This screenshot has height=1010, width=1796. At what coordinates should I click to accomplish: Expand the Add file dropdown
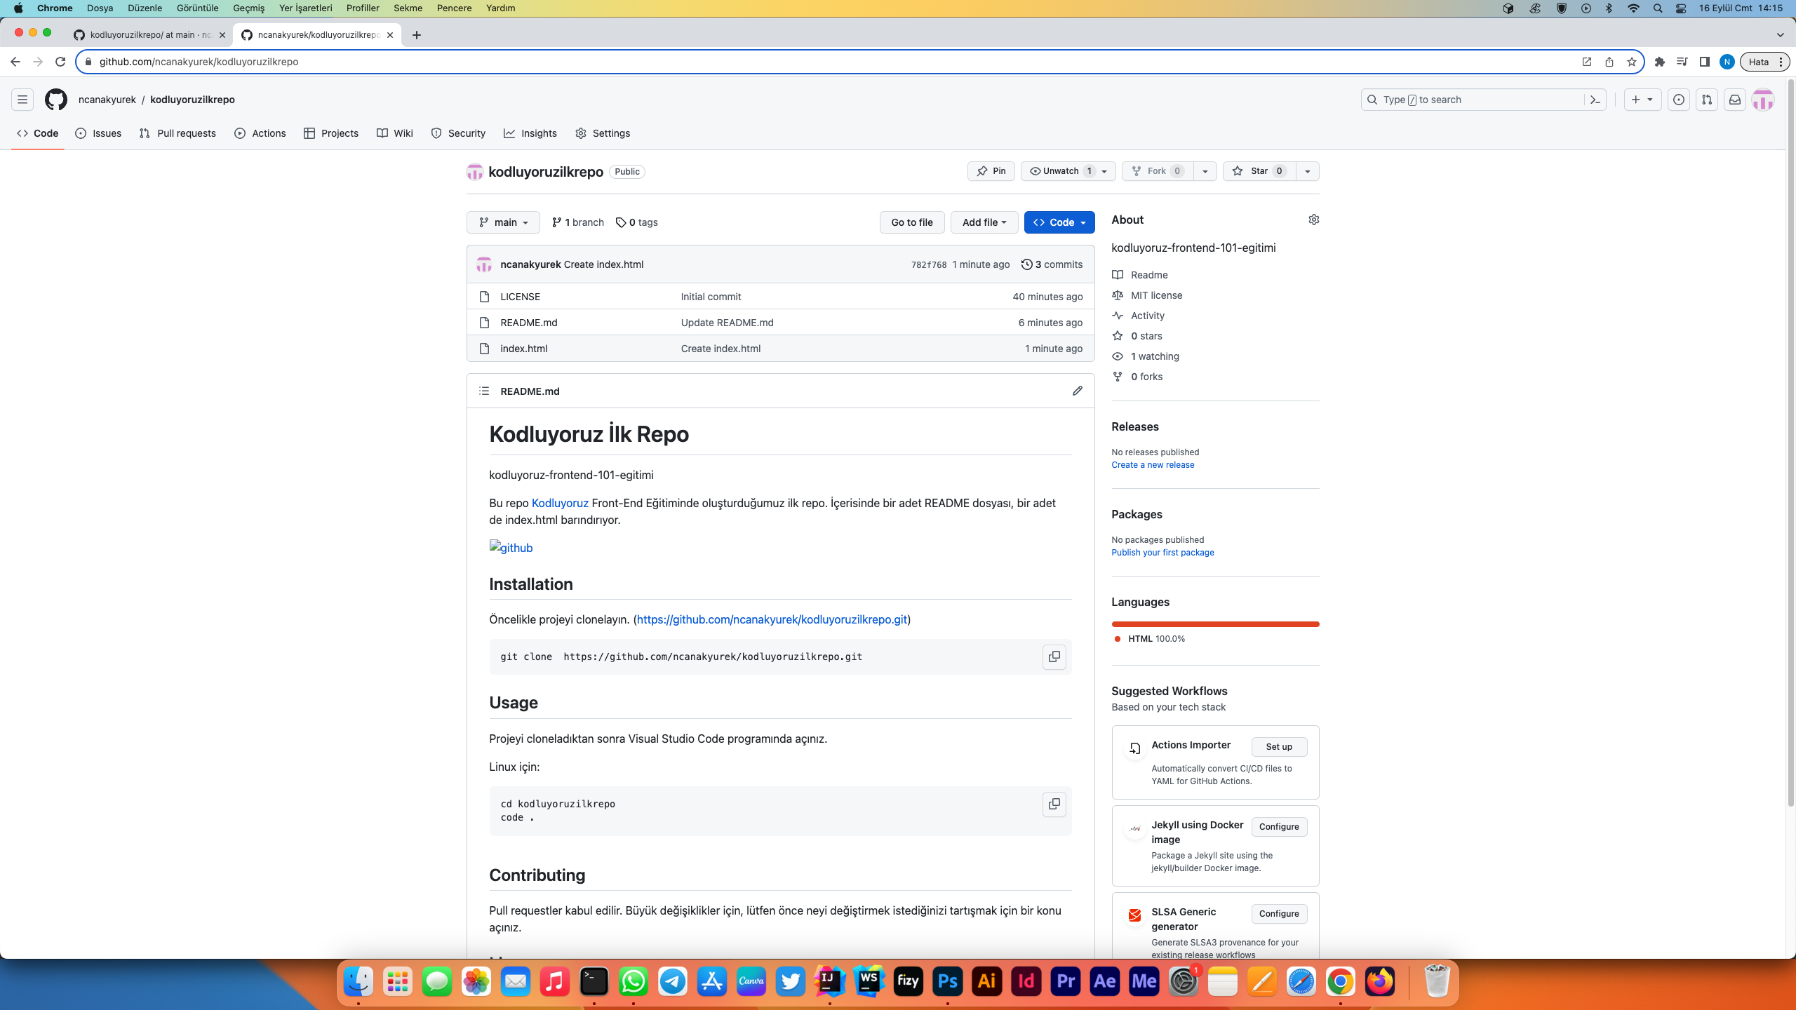tap(984, 222)
